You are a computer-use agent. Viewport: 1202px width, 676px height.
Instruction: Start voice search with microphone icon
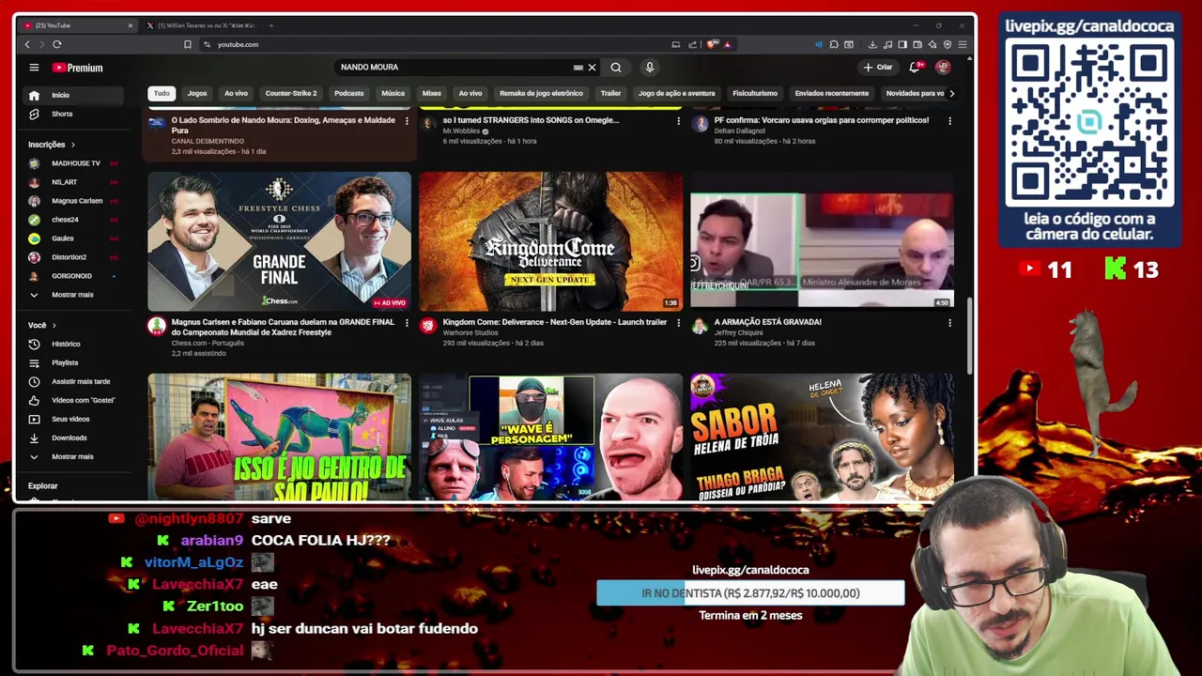(x=649, y=68)
